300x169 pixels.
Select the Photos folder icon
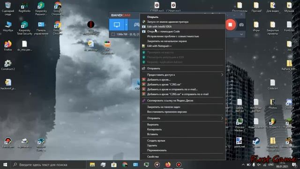click(273, 104)
